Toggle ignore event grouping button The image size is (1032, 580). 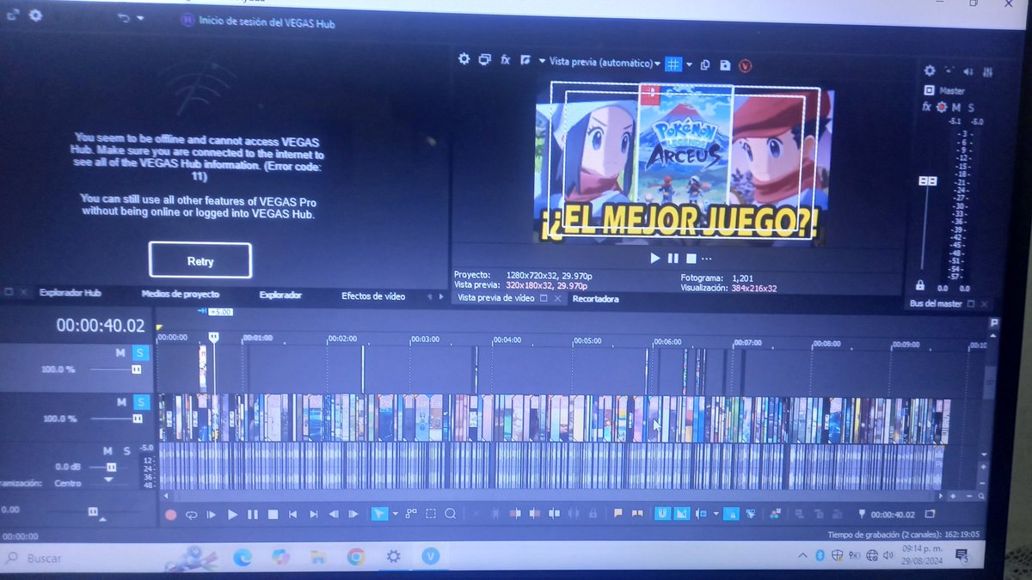click(751, 514)
